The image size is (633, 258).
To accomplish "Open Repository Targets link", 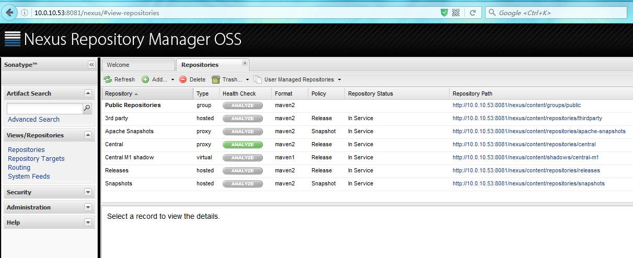I will tap(36, 159).
